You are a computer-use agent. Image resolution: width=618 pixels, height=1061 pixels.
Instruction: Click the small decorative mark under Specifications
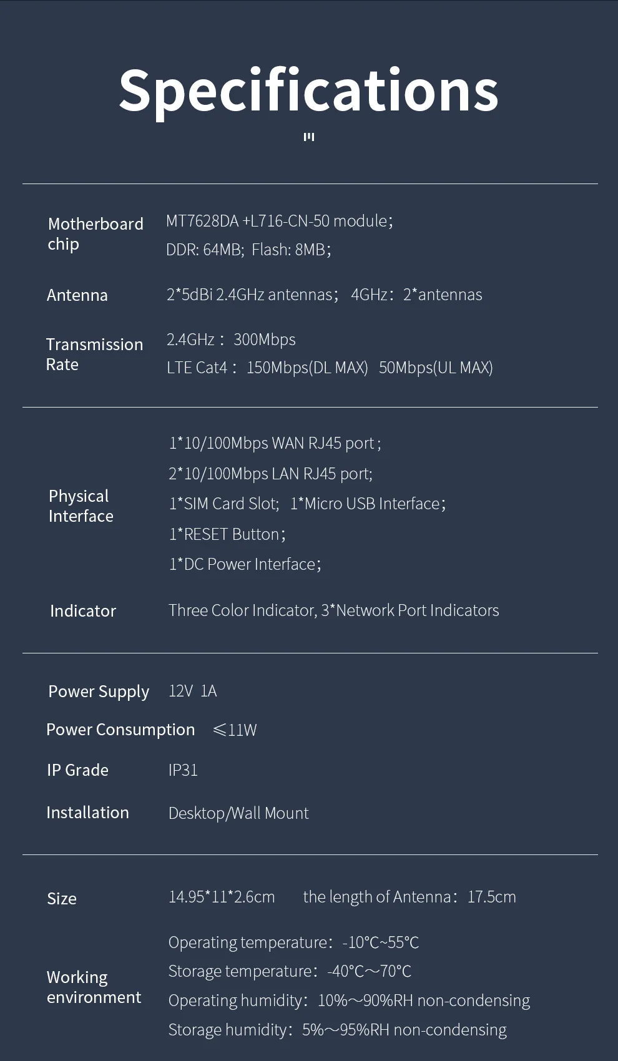tap(309, 137)
